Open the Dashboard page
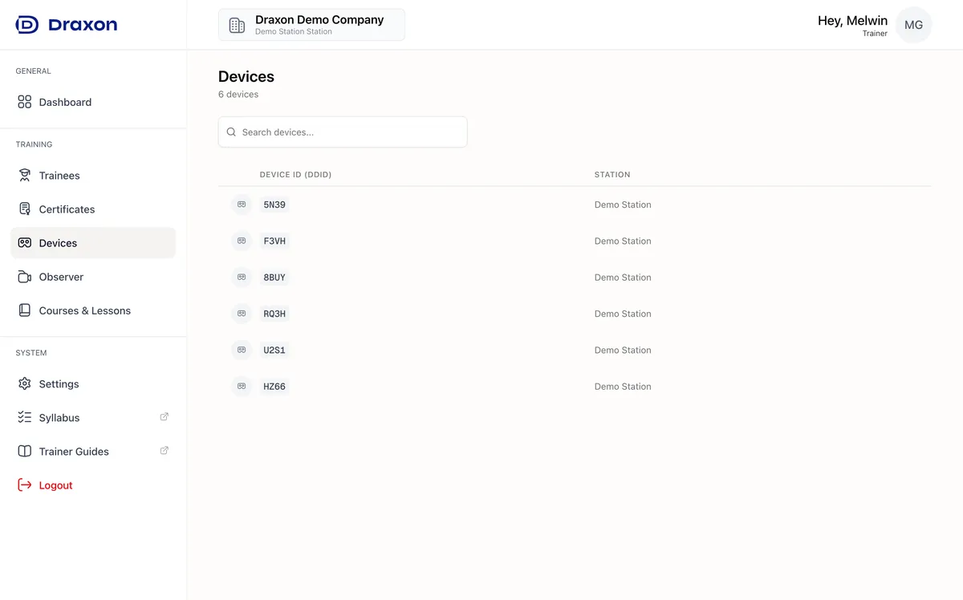 pos(93,102)
